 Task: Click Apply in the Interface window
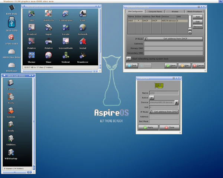pyautogui.click(x=148, y=127)
